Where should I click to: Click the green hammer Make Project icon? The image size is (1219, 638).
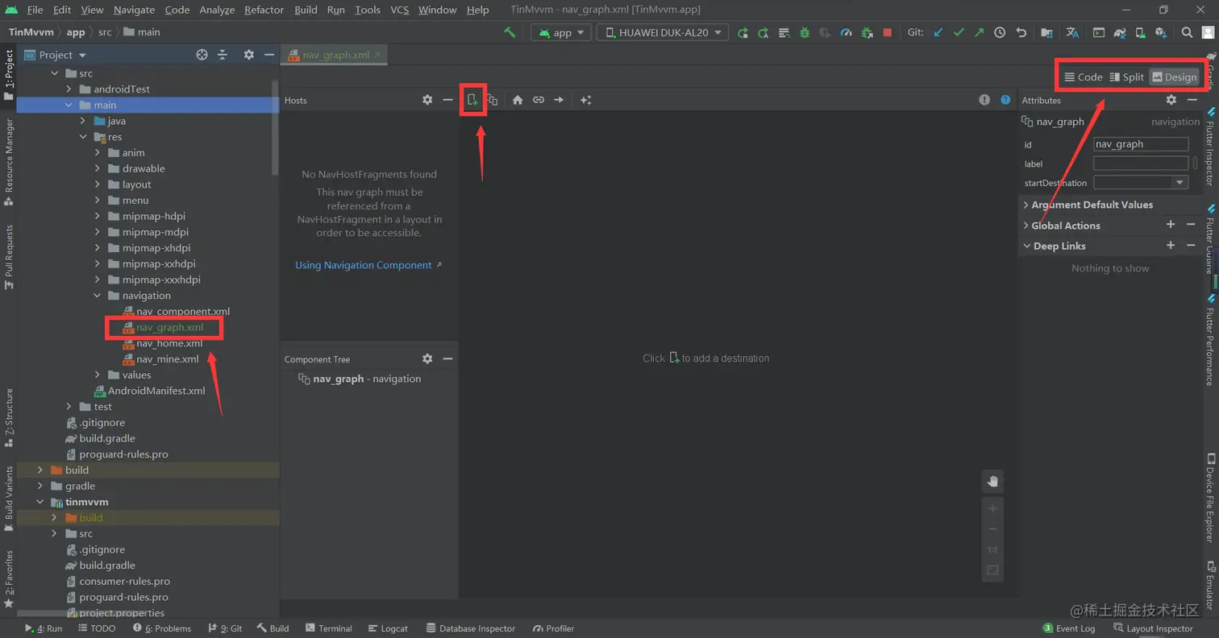[509, 32]
